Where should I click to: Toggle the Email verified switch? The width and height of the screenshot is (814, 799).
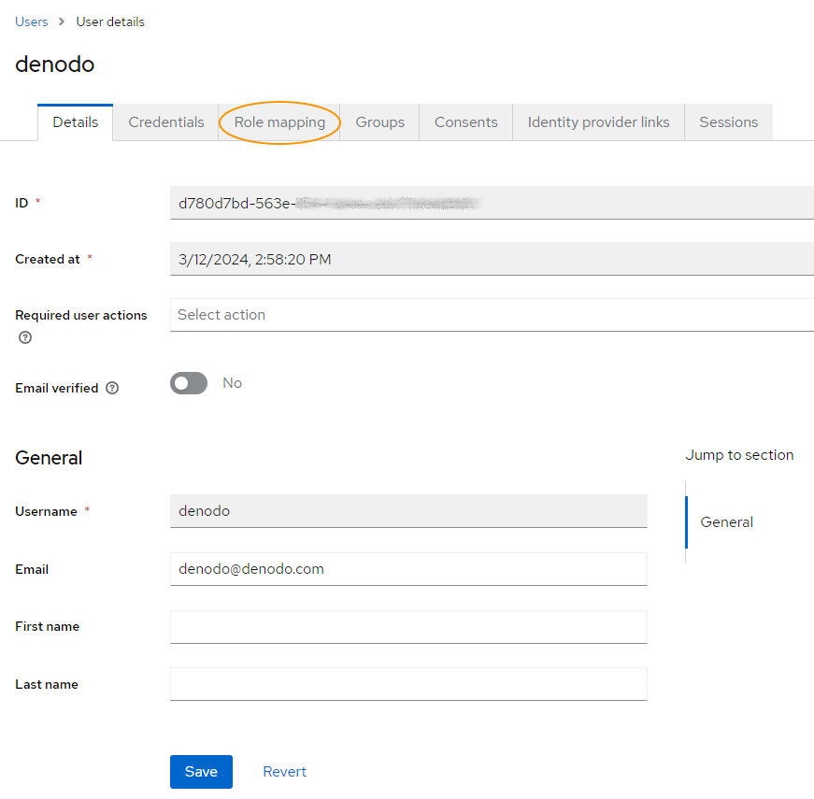(x=189, y=383)
